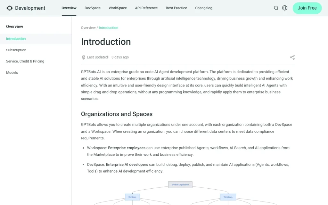
Task: Switch to the DevSpace tab
Action: click(93, 8)
